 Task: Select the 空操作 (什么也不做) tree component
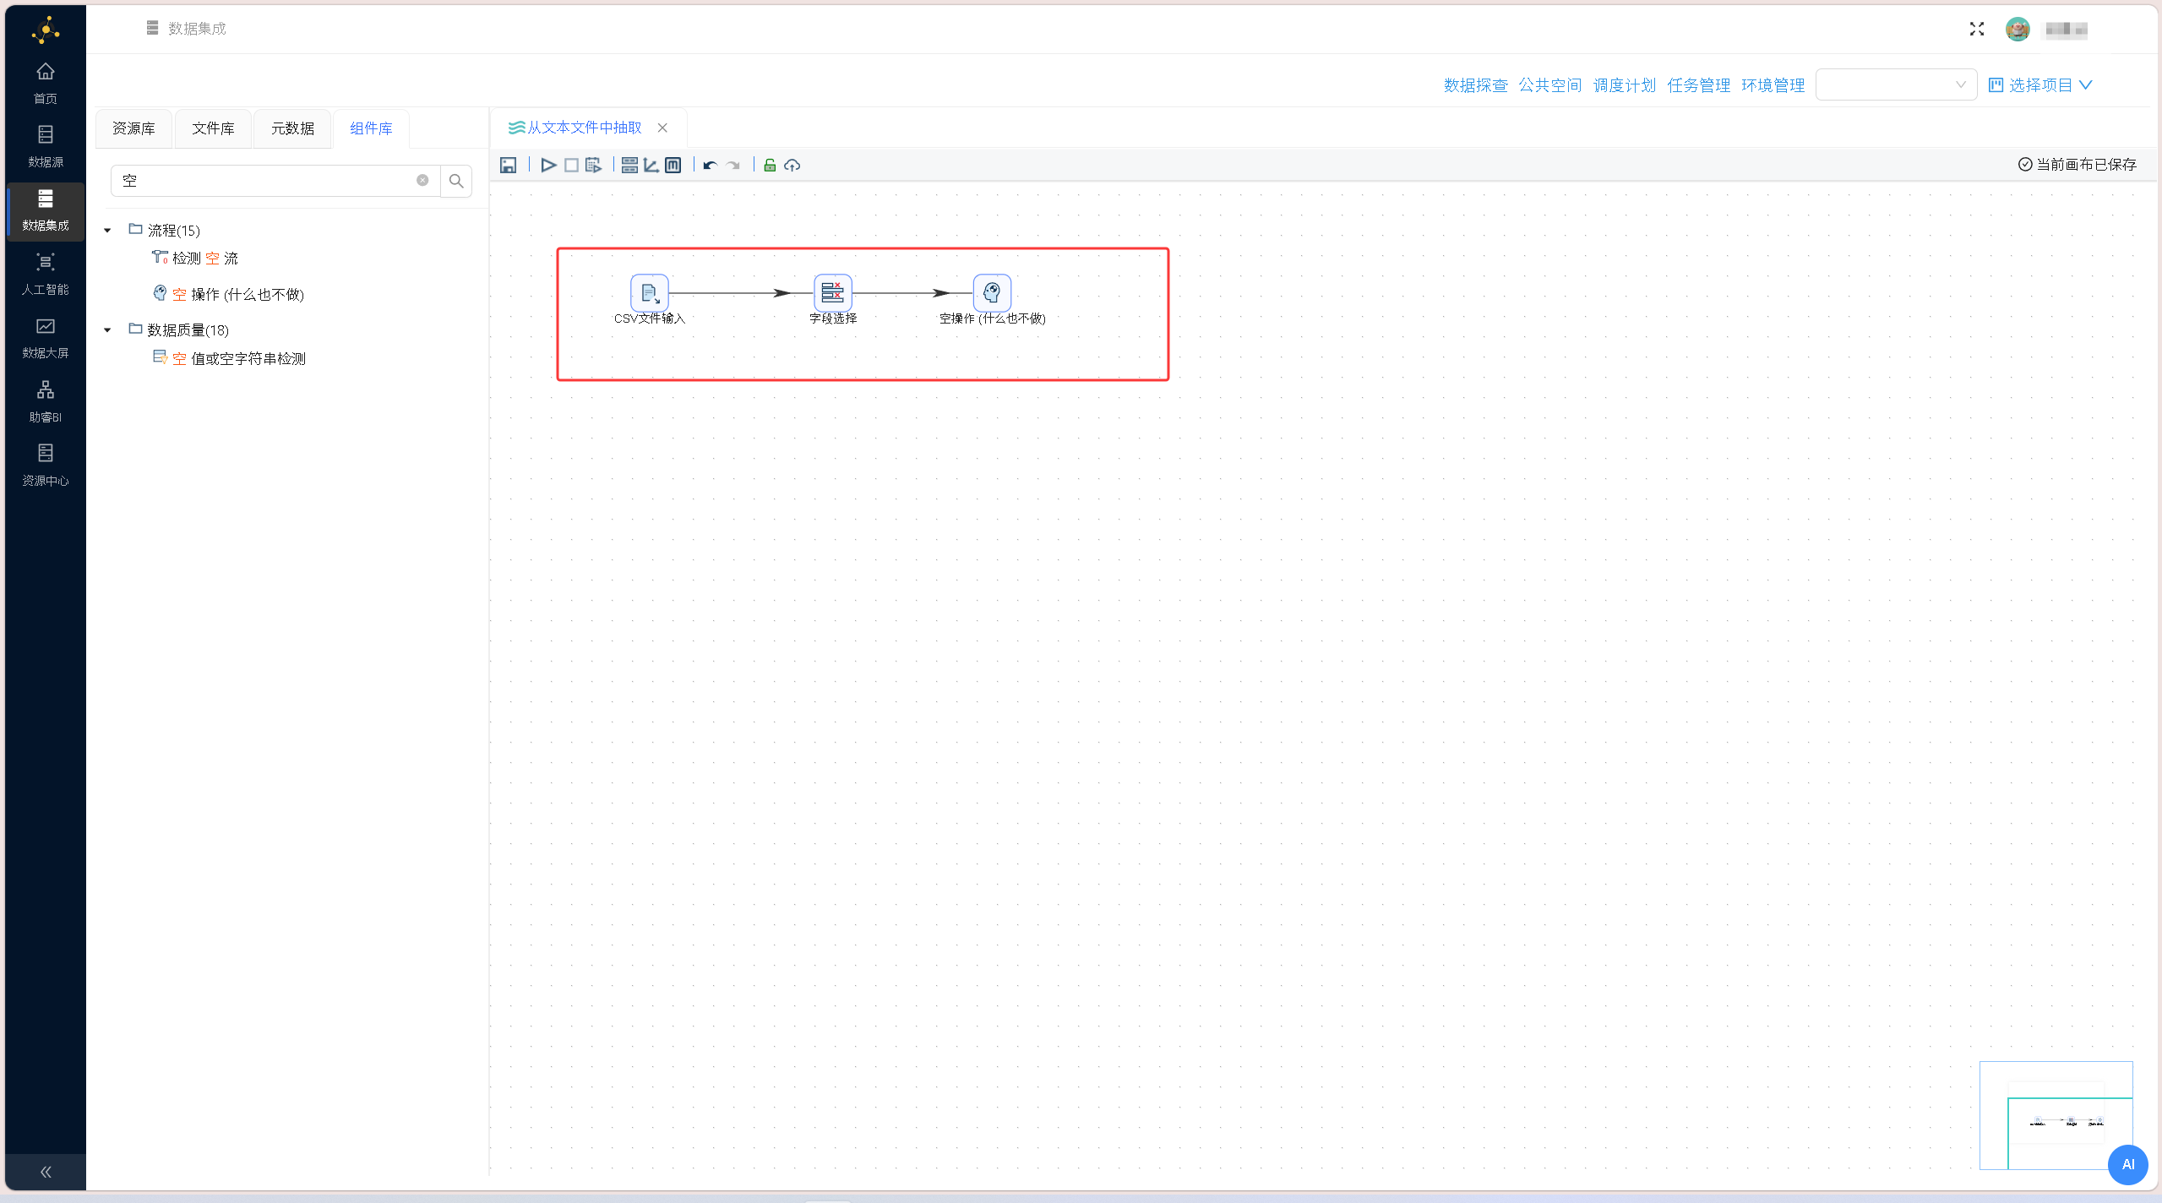[228, 294]
